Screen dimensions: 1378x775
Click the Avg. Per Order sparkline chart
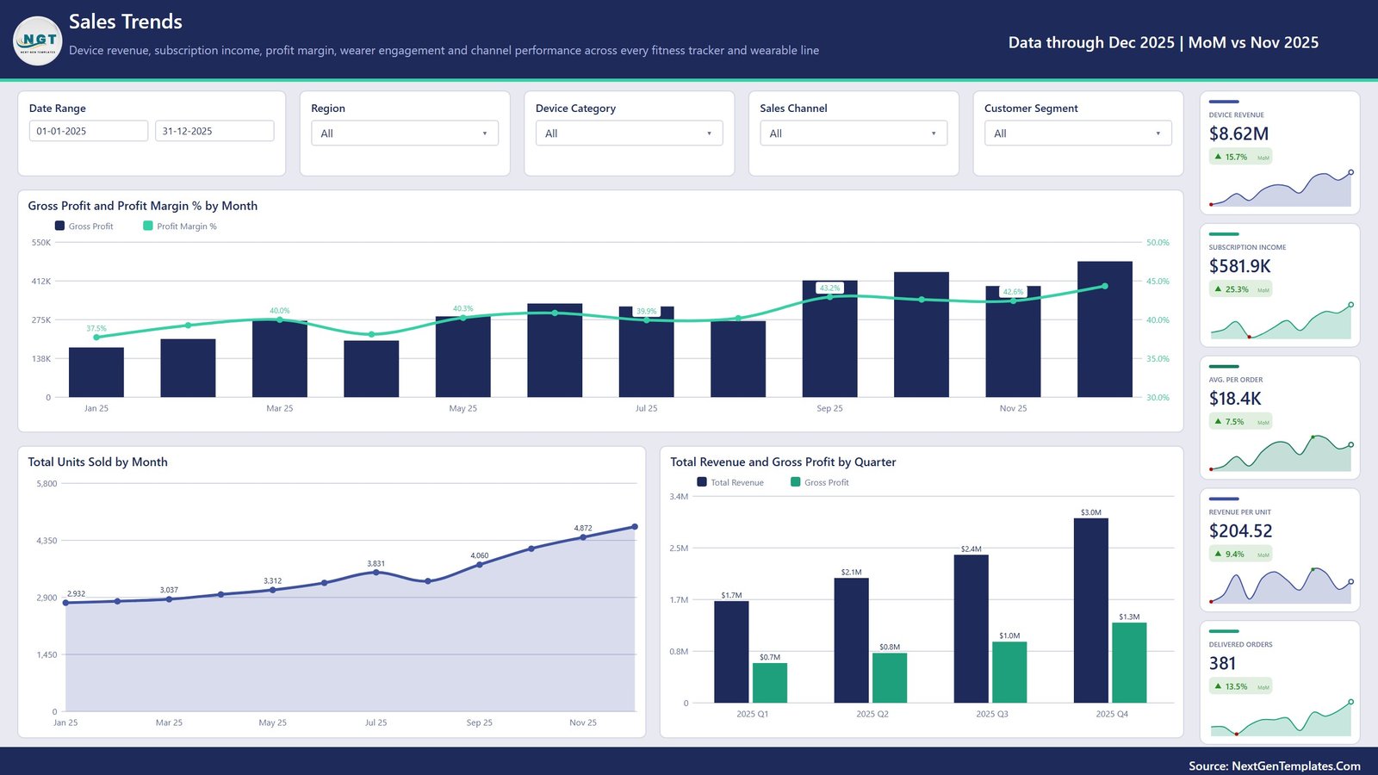pyautogui.click(x=1281, y=454)
